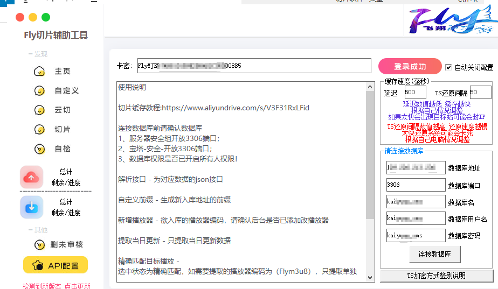Click the 数据库密码 input field
The height and width of the screenshot is (289, 498).
(416, 236)
